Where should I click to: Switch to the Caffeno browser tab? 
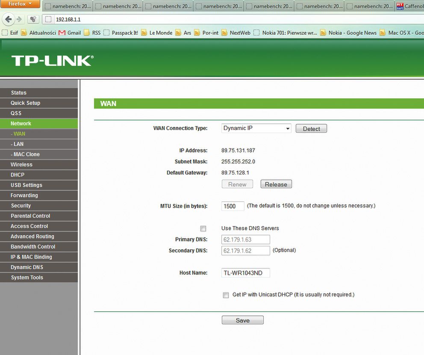coord(409,6)
